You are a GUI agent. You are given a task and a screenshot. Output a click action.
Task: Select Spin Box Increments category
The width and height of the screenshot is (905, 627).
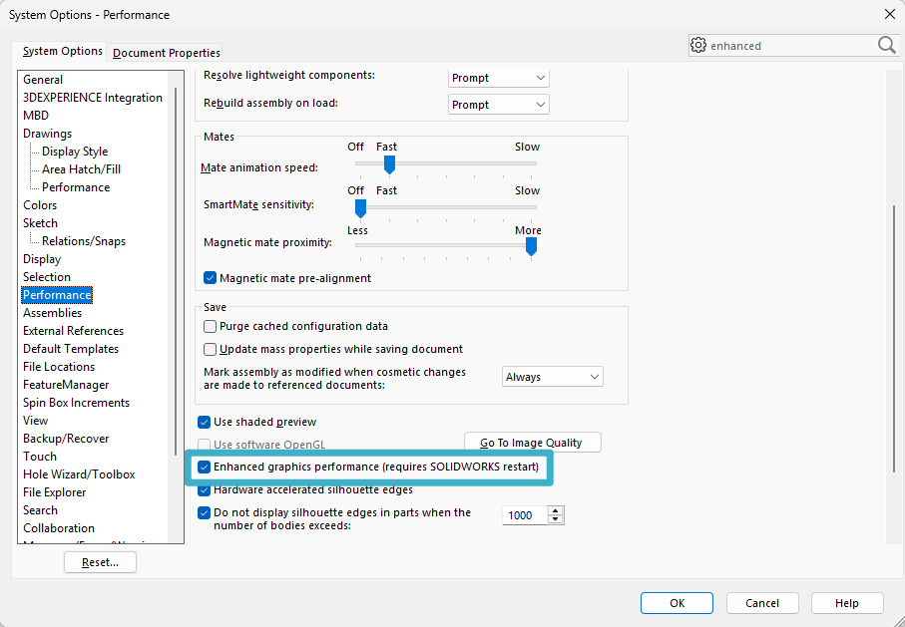point(76,403)
